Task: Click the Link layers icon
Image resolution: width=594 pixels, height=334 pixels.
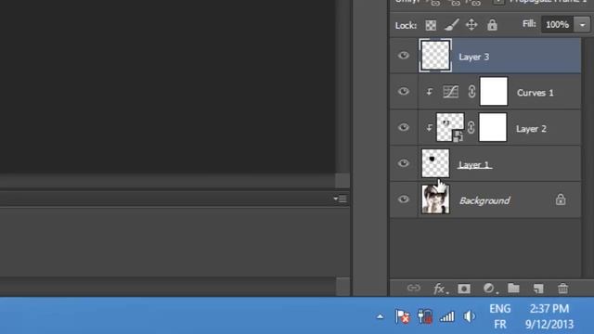Action: pos(414,289)
